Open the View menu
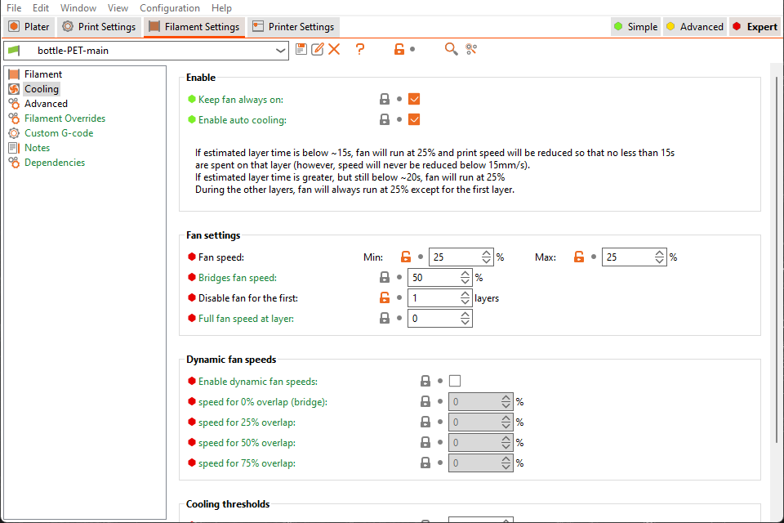The width and height of the screenshot is (784, 523). (x=118, y=8)
